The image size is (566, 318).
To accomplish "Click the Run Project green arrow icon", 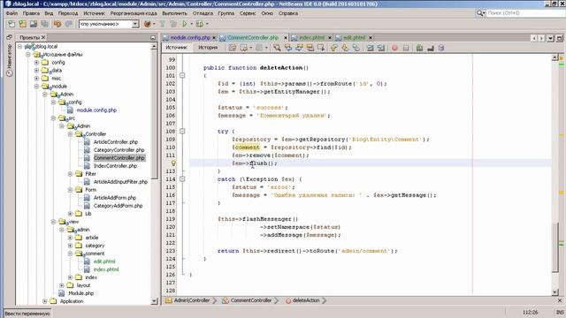I will click(x=185, y=24).
